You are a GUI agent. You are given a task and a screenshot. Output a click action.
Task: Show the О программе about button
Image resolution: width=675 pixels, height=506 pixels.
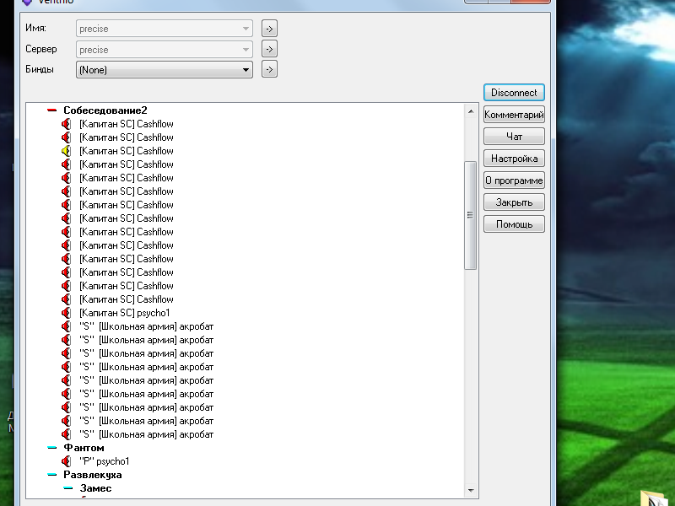[514, 180]
